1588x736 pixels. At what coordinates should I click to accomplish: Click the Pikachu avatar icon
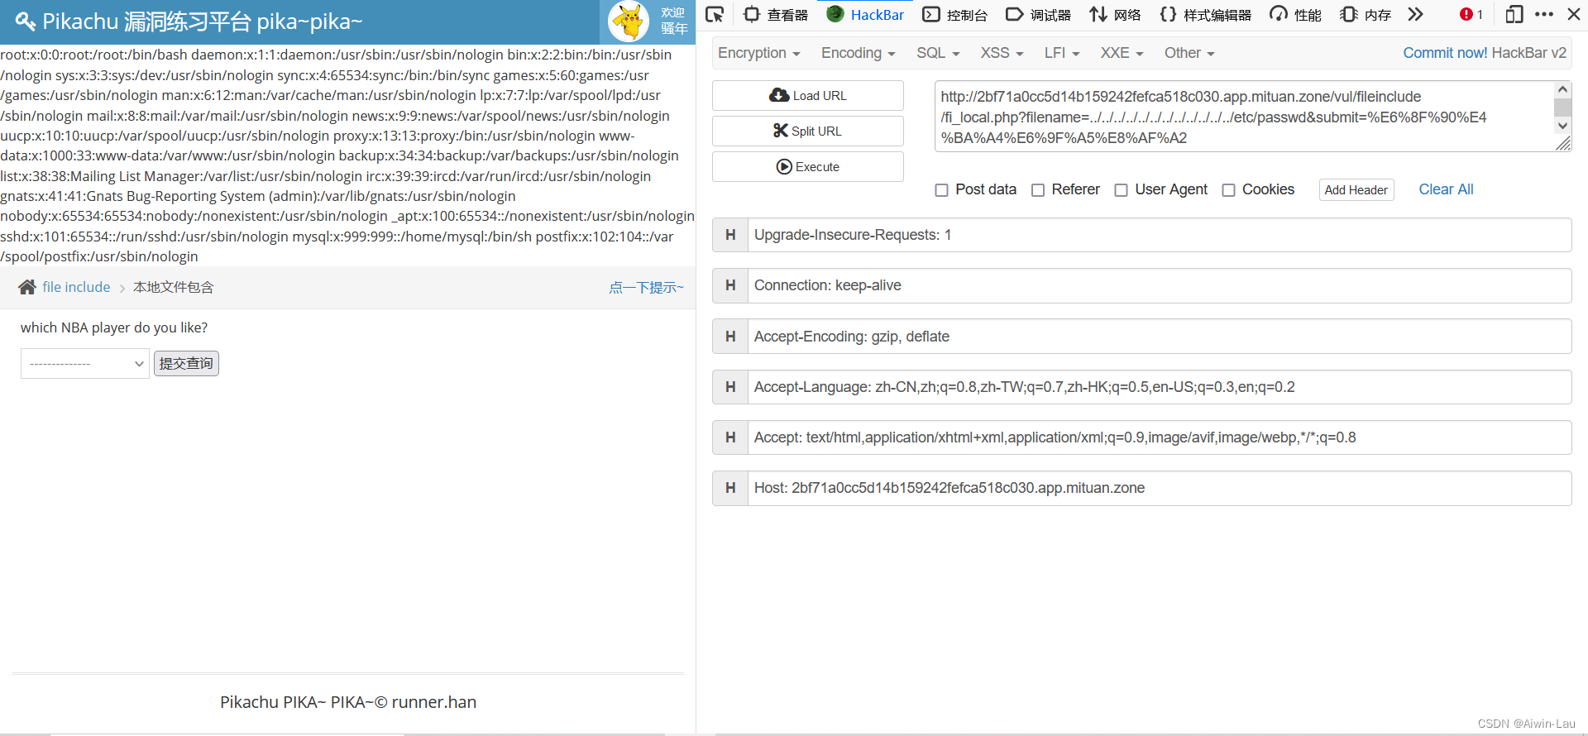coord(629,22)
